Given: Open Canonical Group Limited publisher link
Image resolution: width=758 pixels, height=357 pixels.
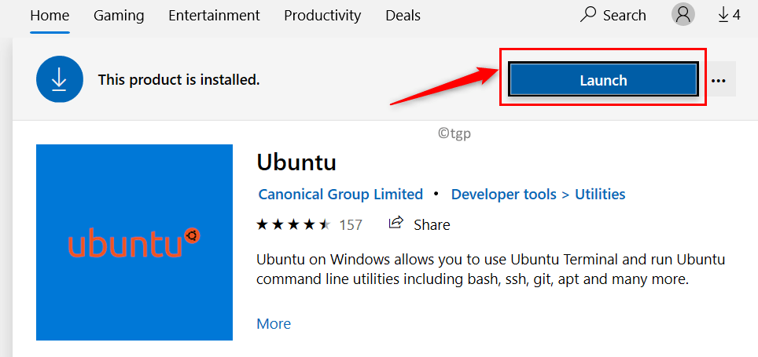Looking at the screenshot, I should [x=340, y=194].
